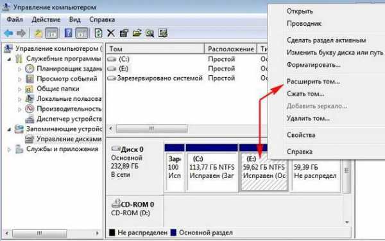Choose Открыть in the context menu
Image resolution: width=385 pixels, height=241 pixels.
pos(300,12)
